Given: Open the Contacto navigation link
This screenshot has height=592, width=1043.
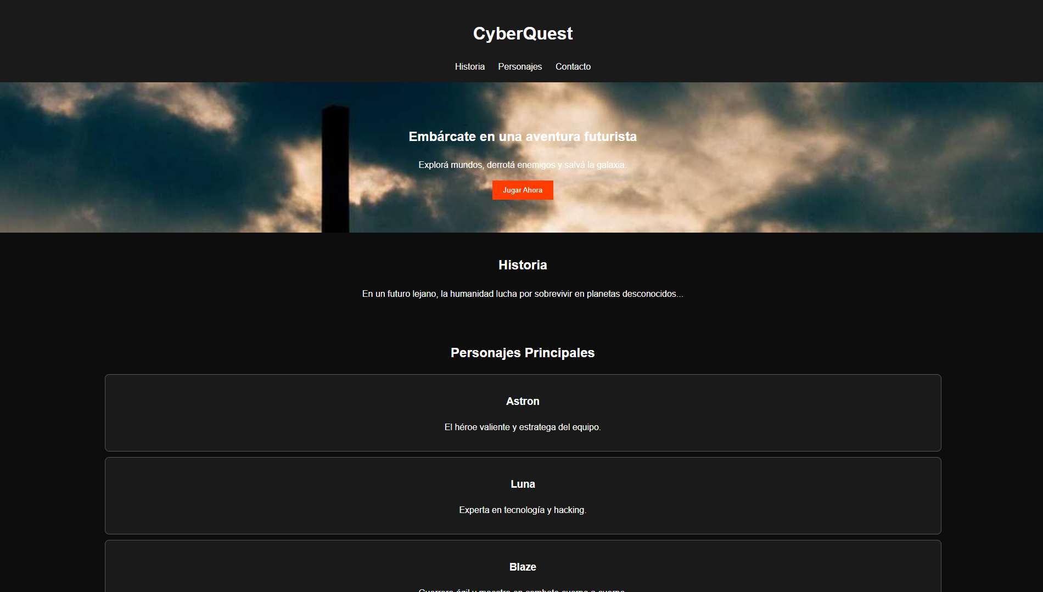Looking at the screenshot, I should click(x=573, y=66).
